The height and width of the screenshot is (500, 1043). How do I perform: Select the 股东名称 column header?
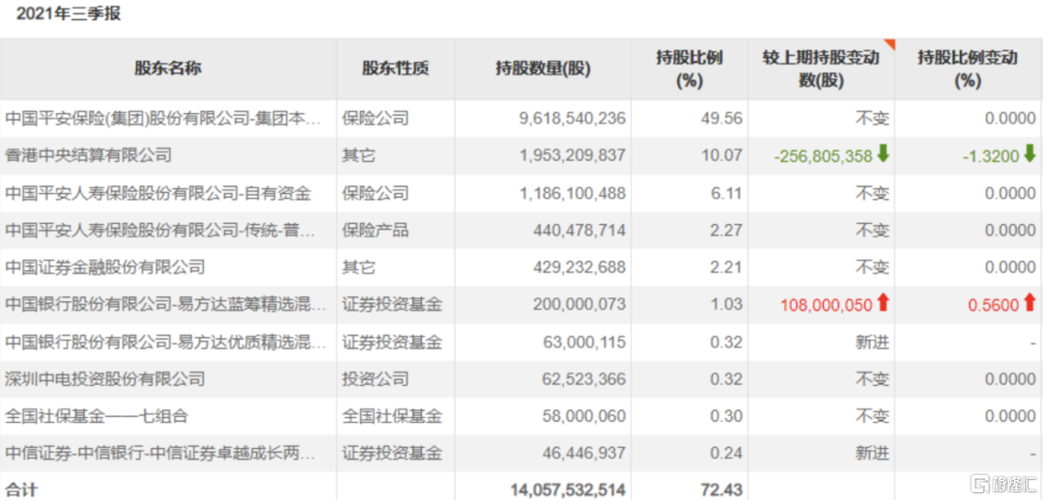tap(168, 69)
